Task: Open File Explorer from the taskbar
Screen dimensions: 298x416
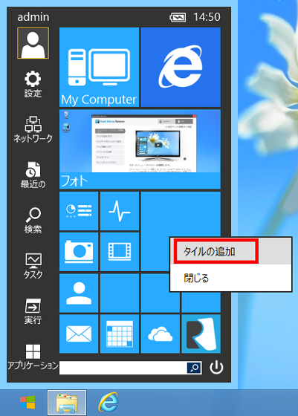Action: [x=67, y=402]
